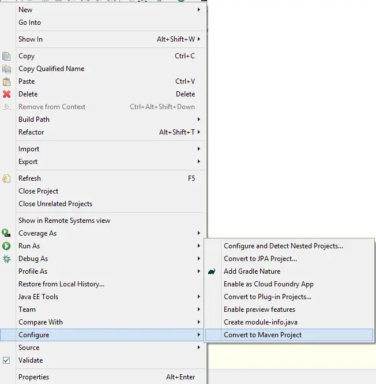
Task: Click the Coverage As icon
Action: (x=7, y=233)
